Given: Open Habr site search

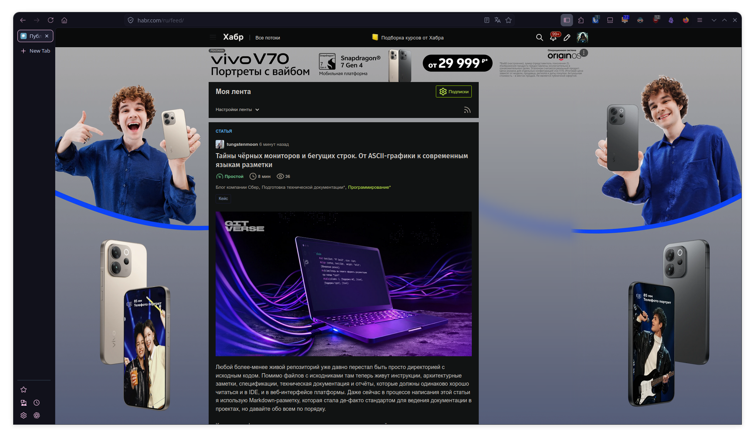Looking at the screenshot, I should coord(539,38).
